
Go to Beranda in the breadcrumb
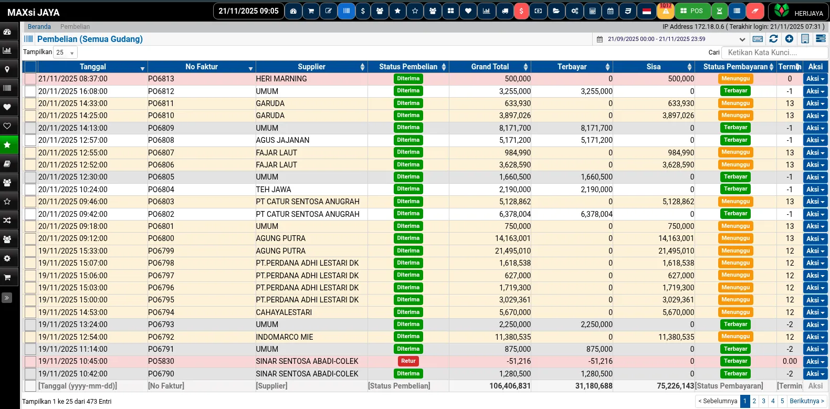(x=39, y=27)
